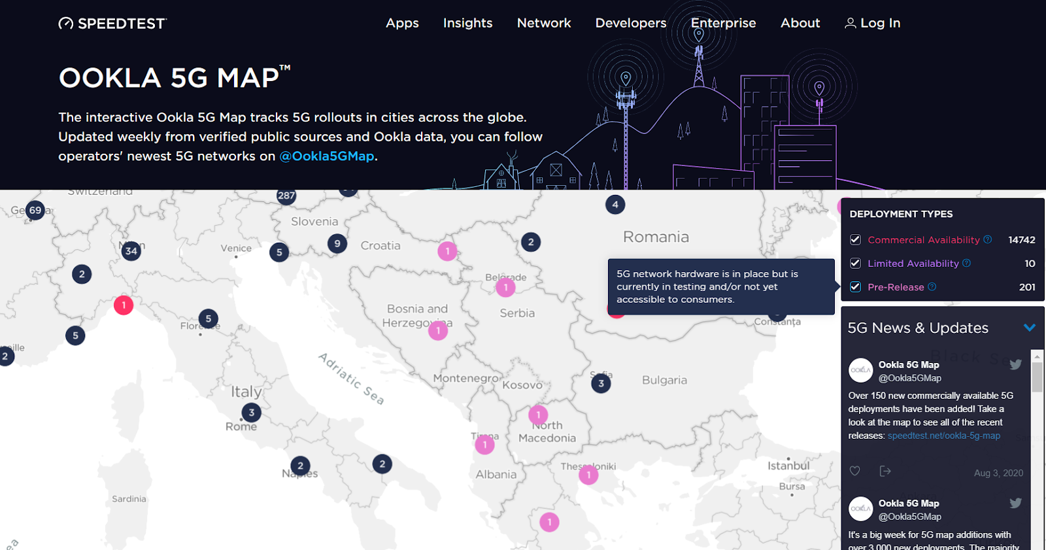This screenshot has width=1046, height=550.
Task: Show help for Pre-Release
Action: (x=932, y=286)
